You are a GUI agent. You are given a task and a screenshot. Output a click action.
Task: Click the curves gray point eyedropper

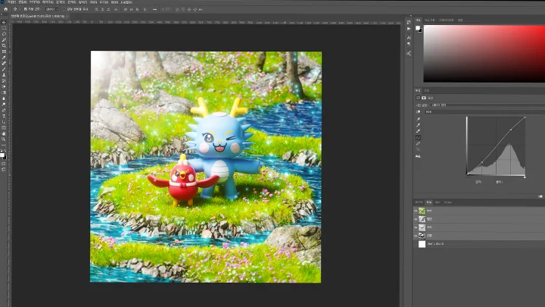(x=418, y=125)
